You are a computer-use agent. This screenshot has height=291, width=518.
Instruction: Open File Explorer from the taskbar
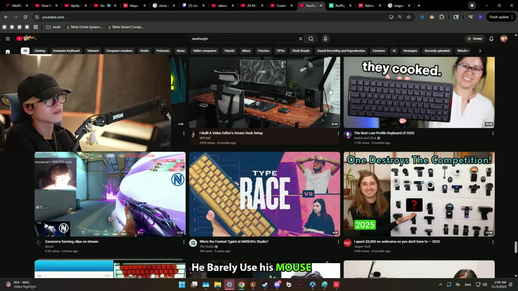(218, 285)
